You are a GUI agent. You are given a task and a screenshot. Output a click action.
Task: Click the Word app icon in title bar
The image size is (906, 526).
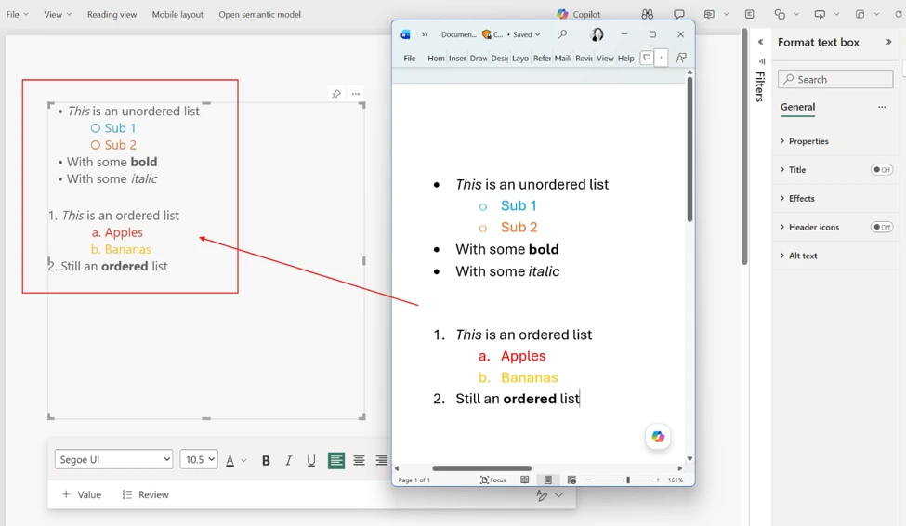(x=406, y=34)
